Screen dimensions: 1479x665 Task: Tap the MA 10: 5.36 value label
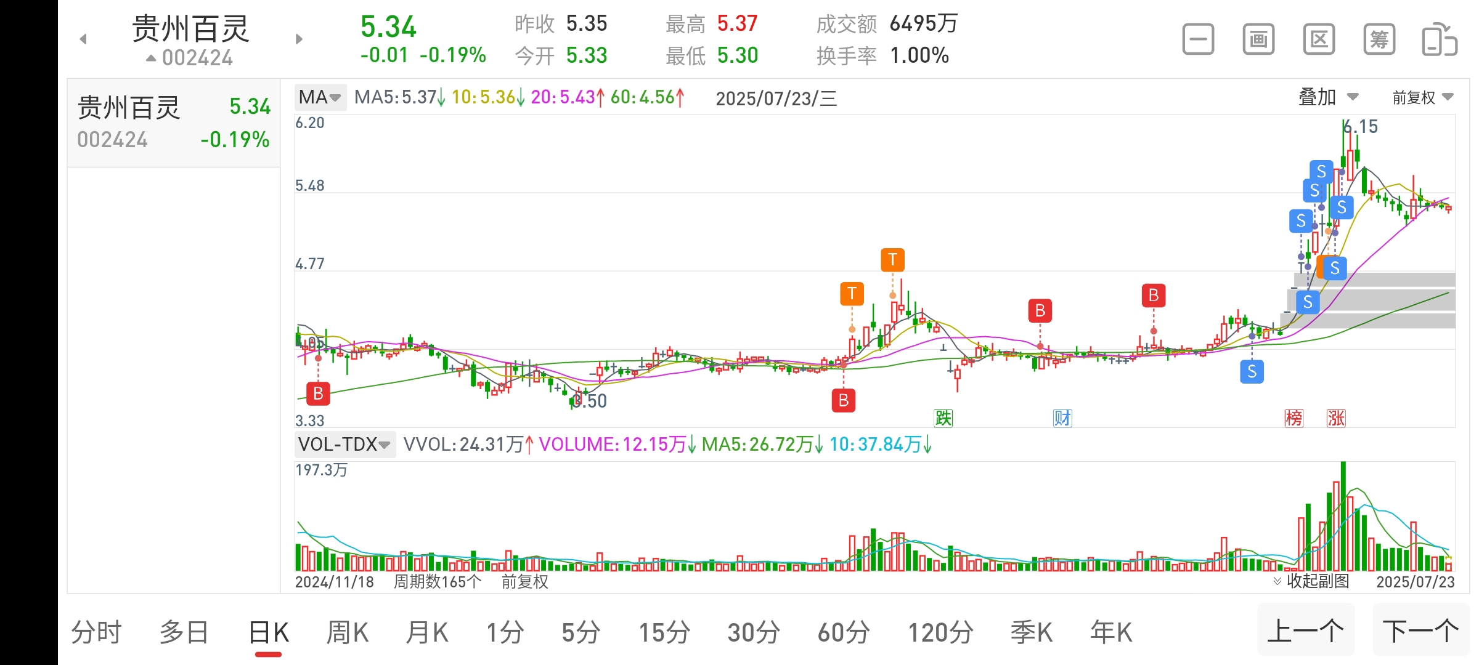488,97
